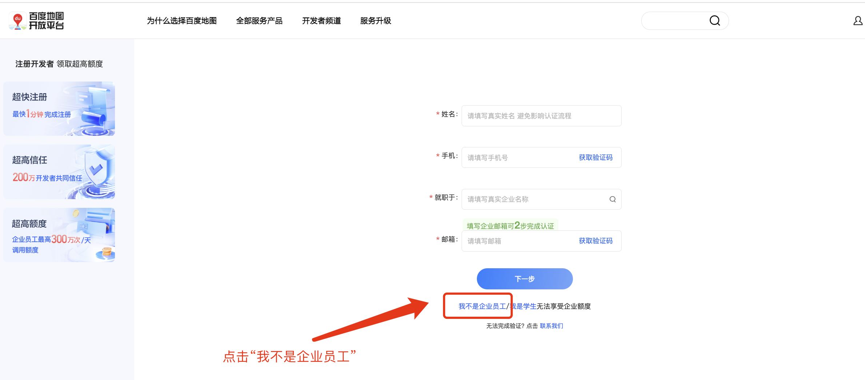Open 为什么选择百度地图 menu

[x=182, y=21]
